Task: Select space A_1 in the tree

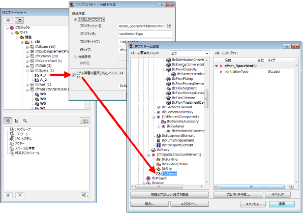Action: [43, 75]
